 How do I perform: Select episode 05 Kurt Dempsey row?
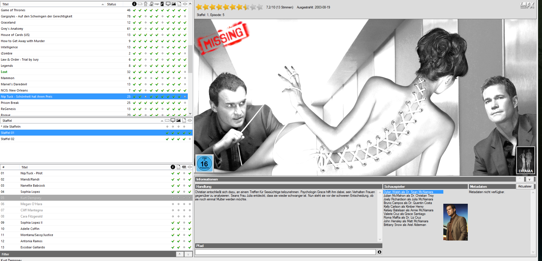pos(96,198)
